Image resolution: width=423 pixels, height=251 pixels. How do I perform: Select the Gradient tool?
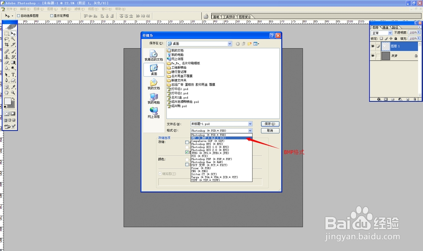click(x=13, y=63)
